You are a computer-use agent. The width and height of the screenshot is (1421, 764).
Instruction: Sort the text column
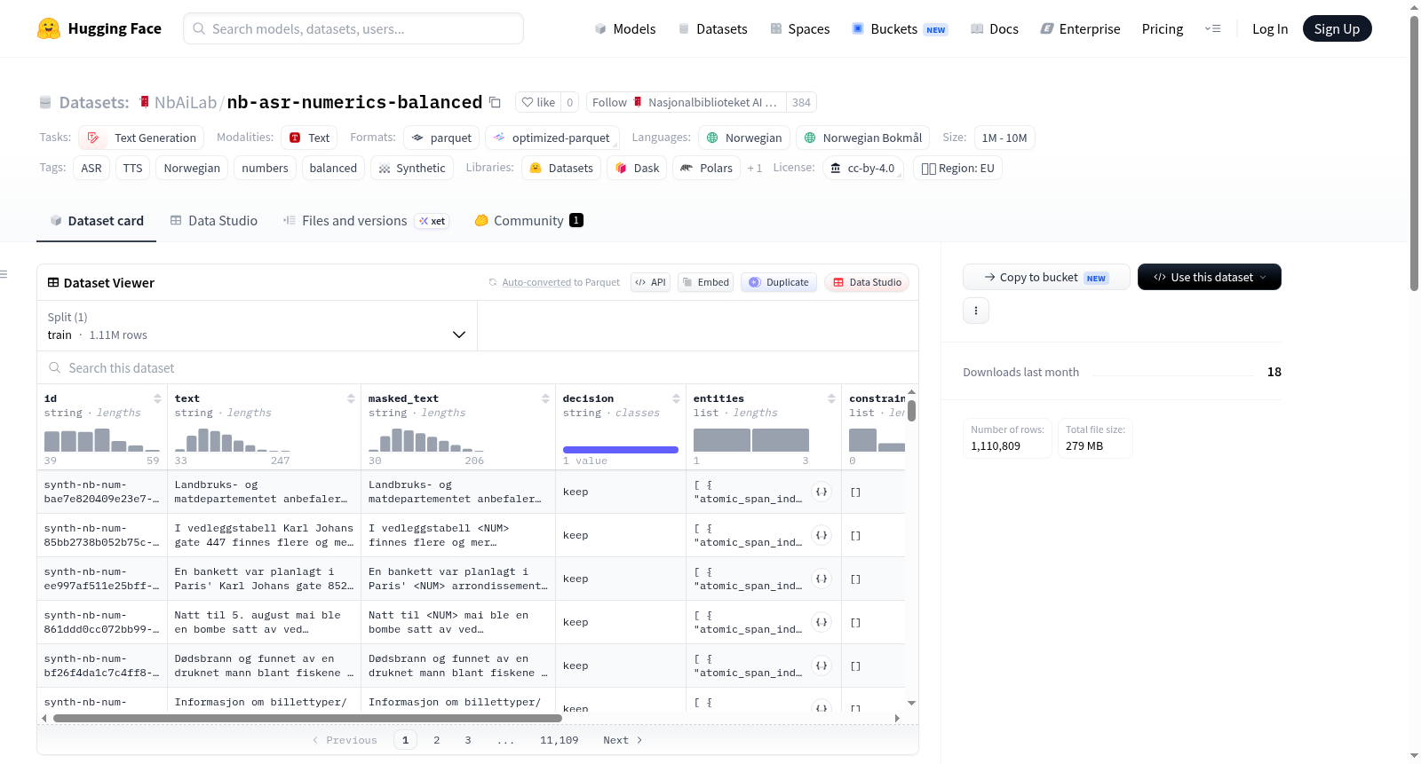click(x=351, y=398)
